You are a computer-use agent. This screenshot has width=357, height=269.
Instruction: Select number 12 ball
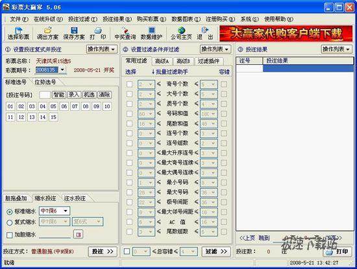click(x=21, y=117)
